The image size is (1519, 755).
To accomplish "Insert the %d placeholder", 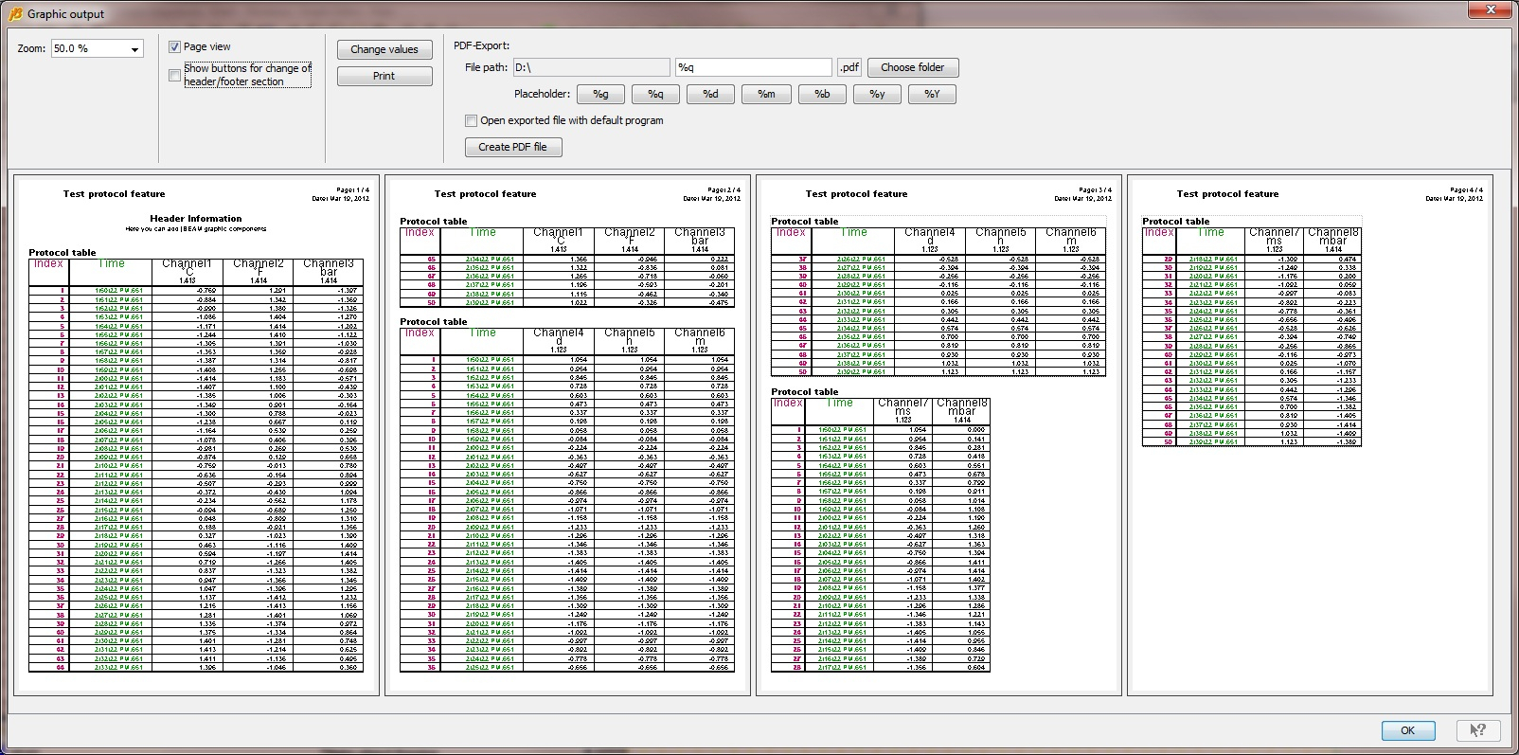I will pos(710,94).
